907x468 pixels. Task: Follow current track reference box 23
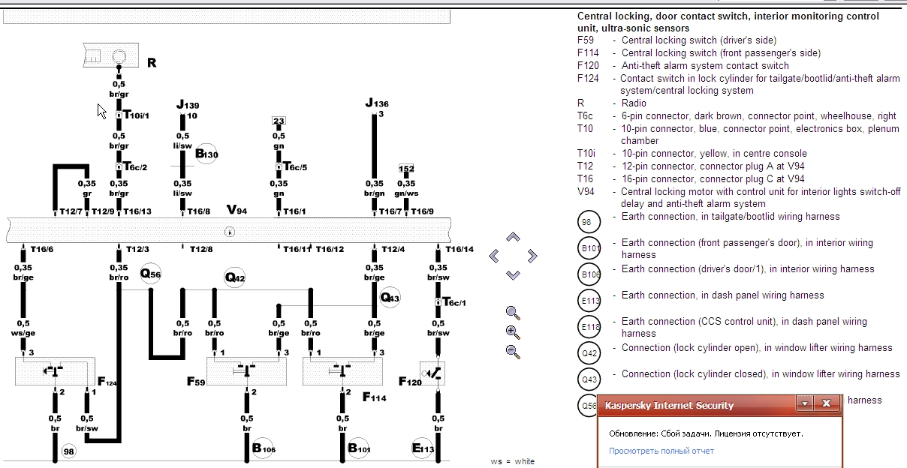pos(279,121)
